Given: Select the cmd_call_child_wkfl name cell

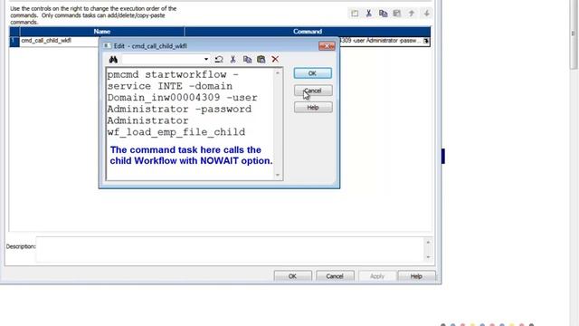Looking at the screenshot, I should tap(59, 41).
